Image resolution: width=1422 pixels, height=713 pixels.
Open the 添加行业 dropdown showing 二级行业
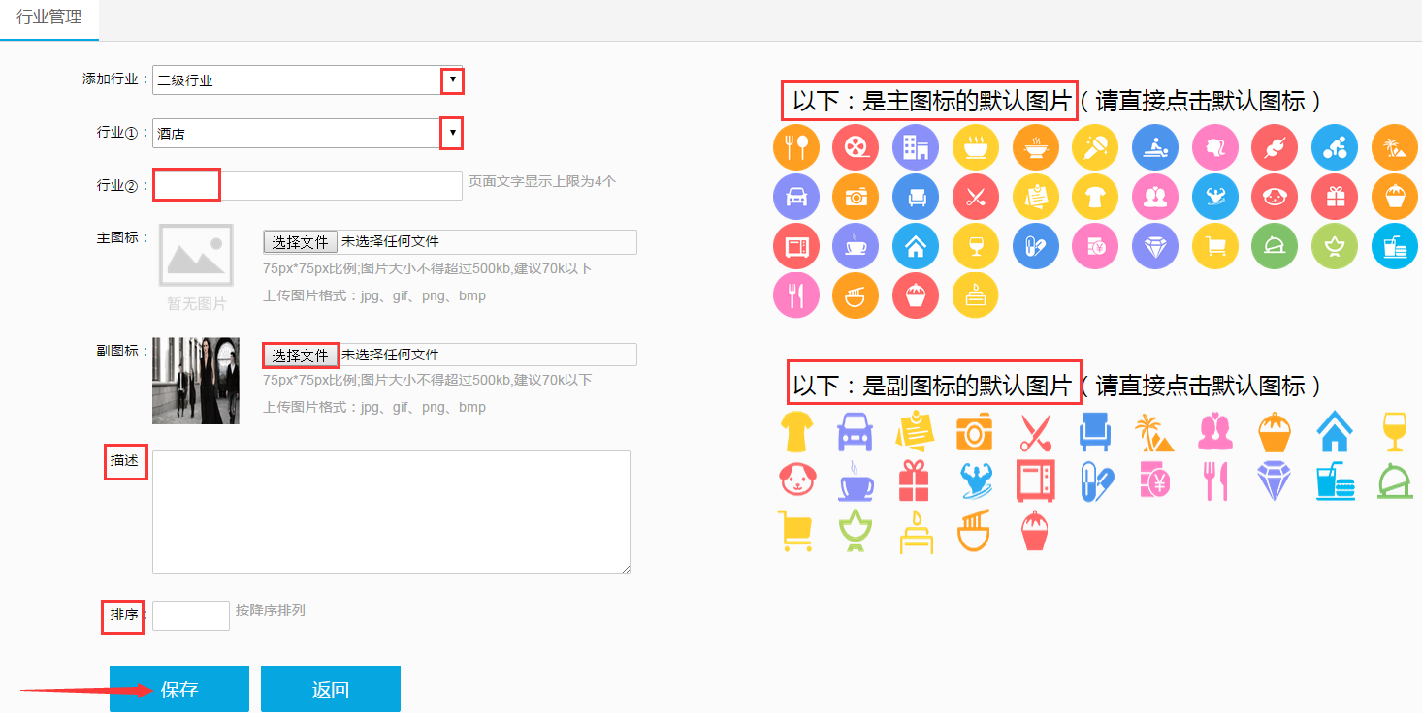307,80
